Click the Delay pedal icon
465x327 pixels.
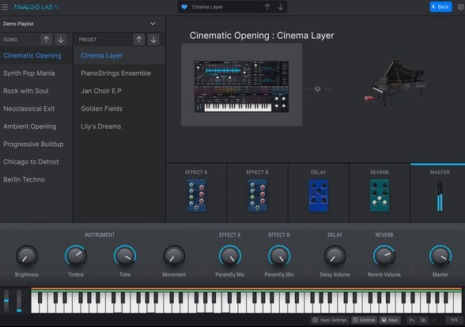click(319, 196)
